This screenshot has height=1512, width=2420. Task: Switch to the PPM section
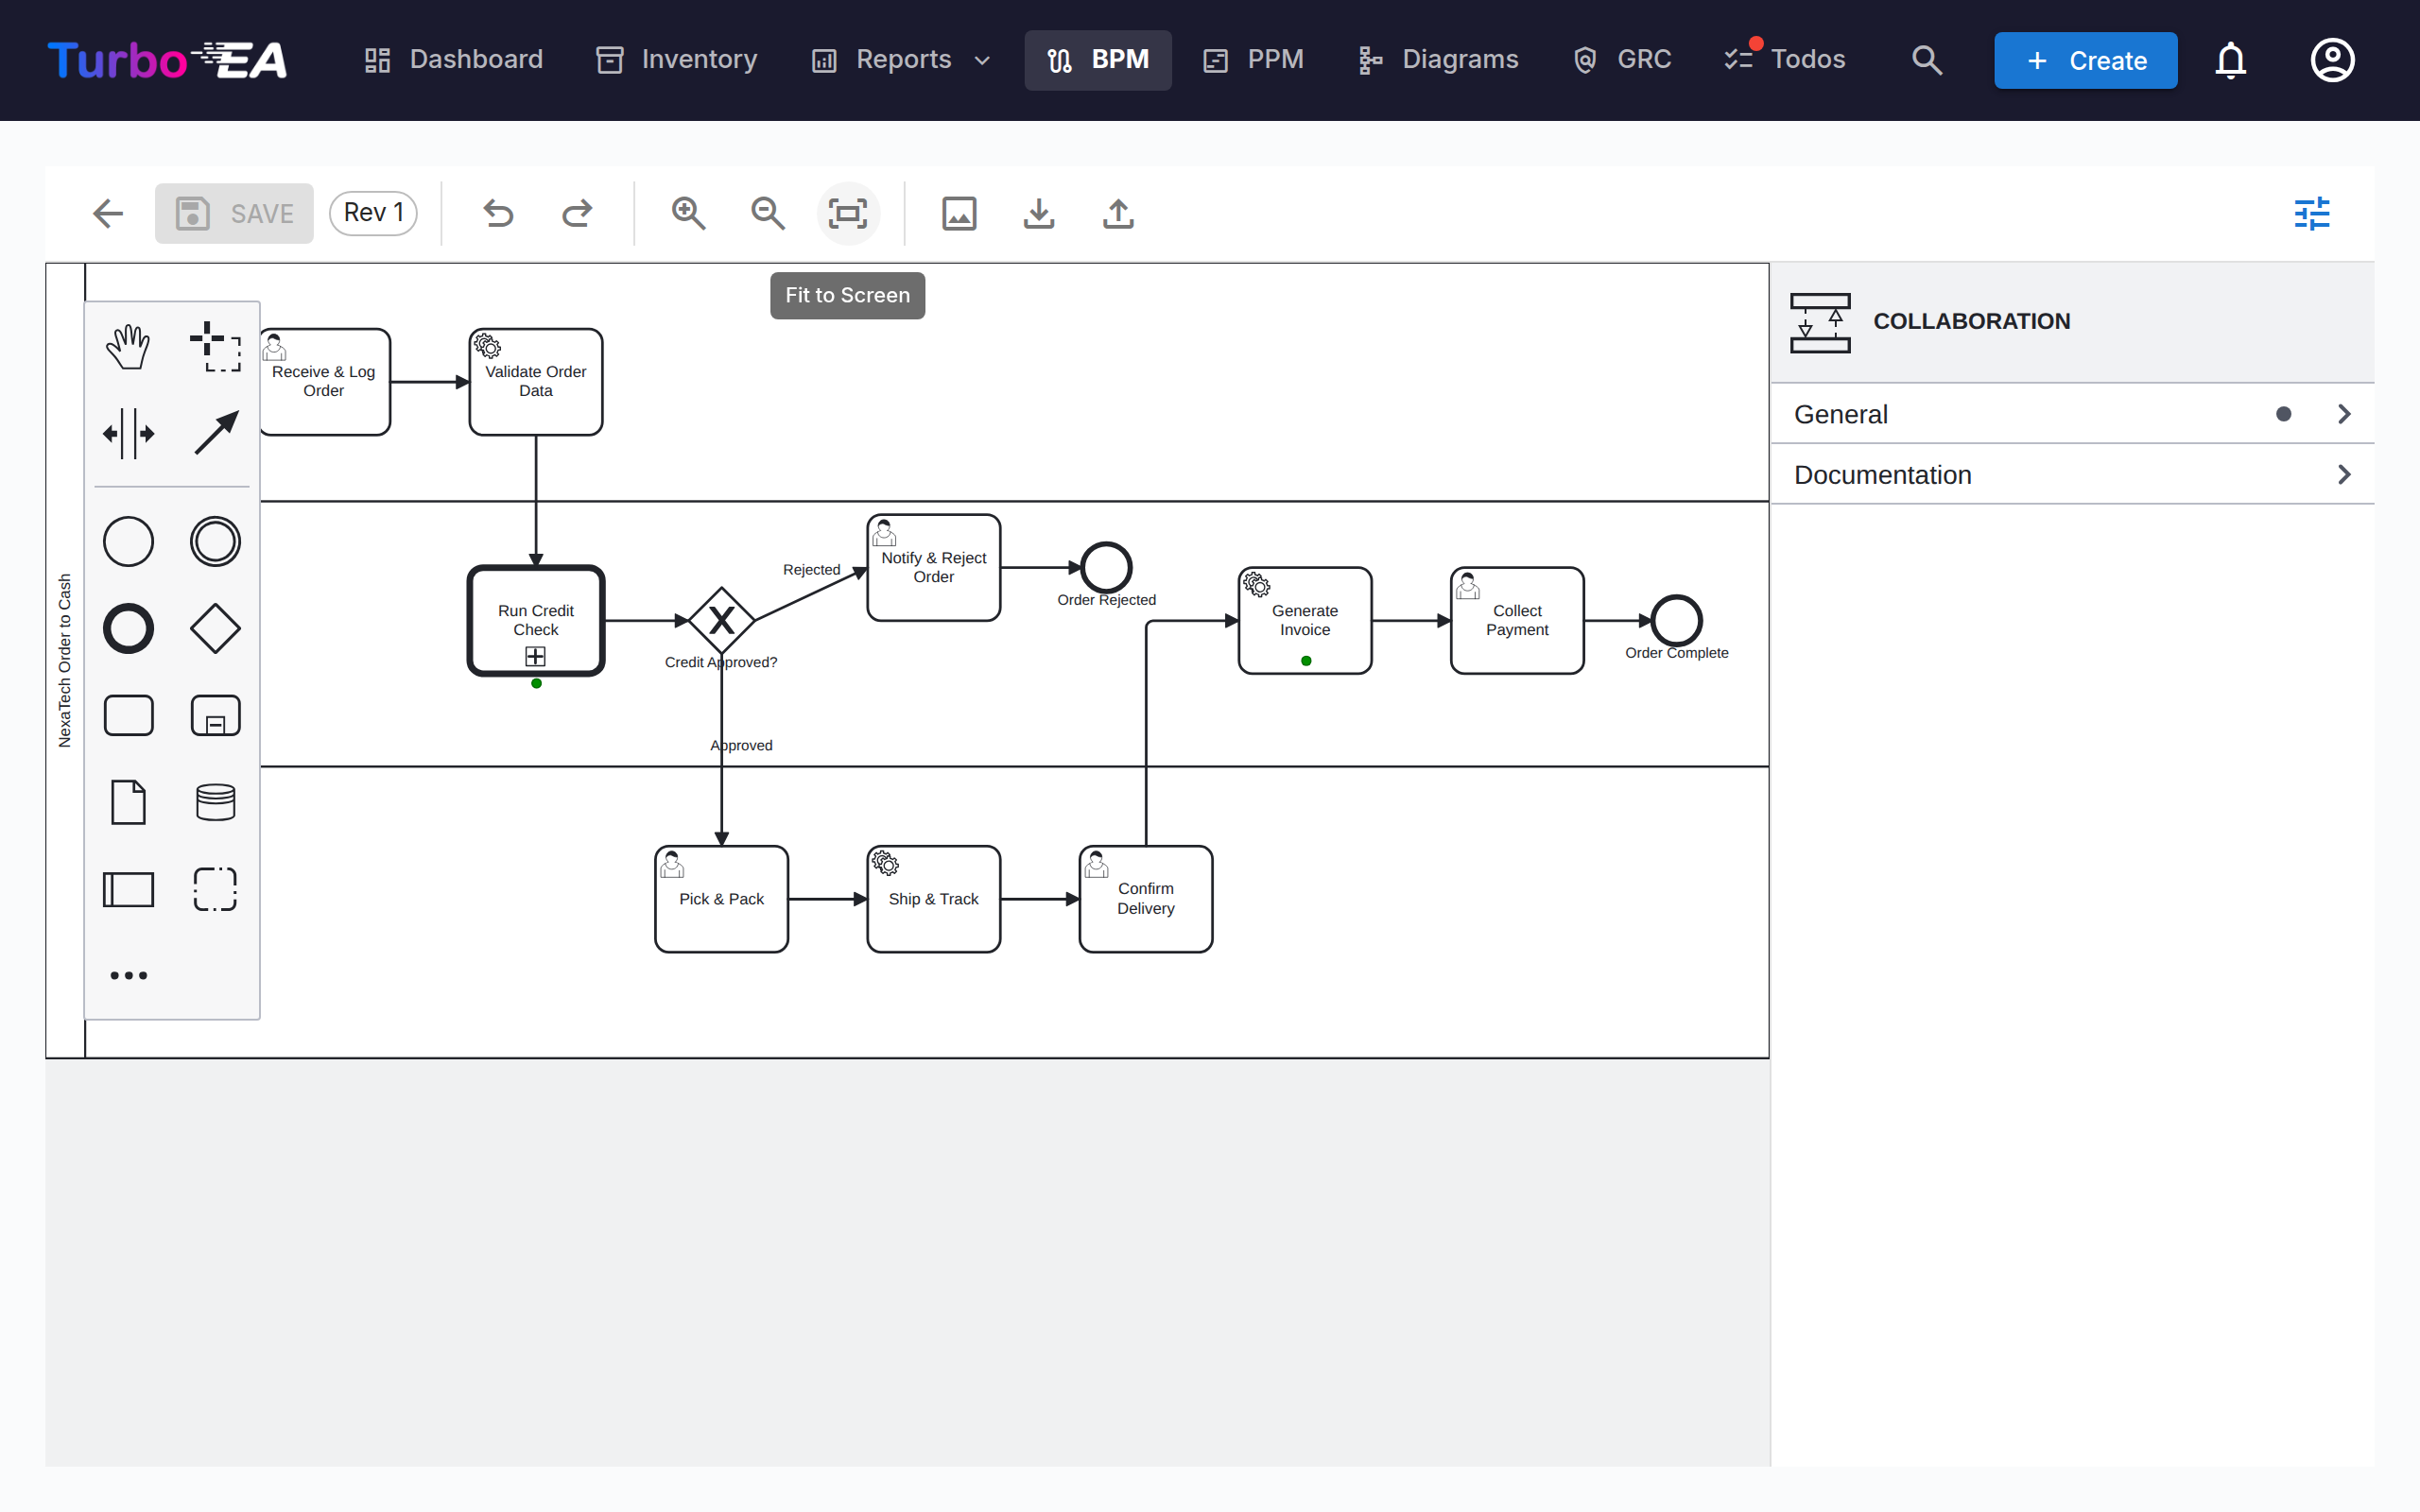click(1254, 60)
